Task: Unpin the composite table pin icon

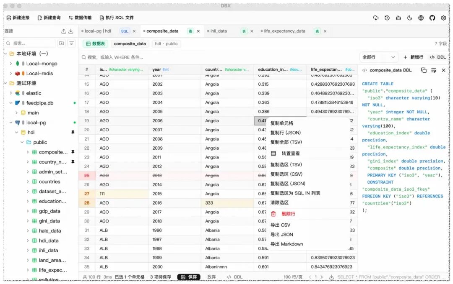Action: (x=73, y=152)
